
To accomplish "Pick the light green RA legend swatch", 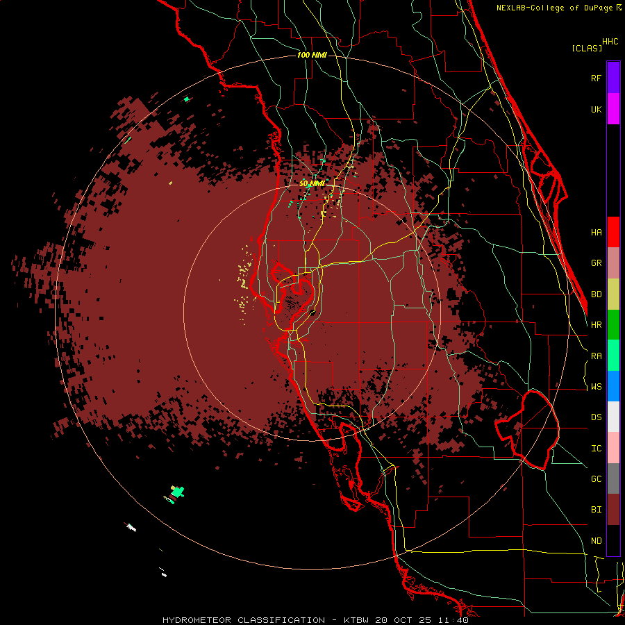I will coord(613,356).
